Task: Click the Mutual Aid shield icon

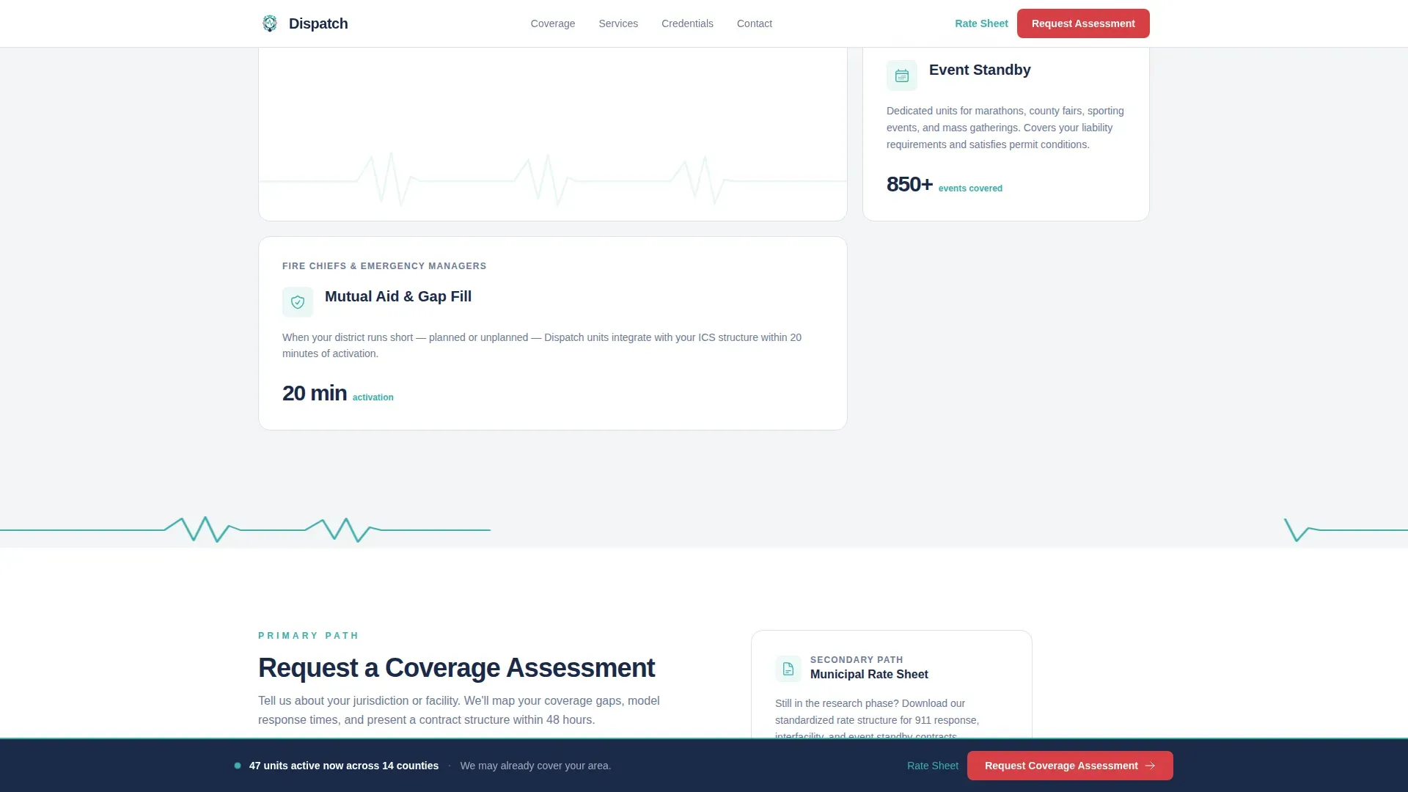Action: (x=298, y=302)
